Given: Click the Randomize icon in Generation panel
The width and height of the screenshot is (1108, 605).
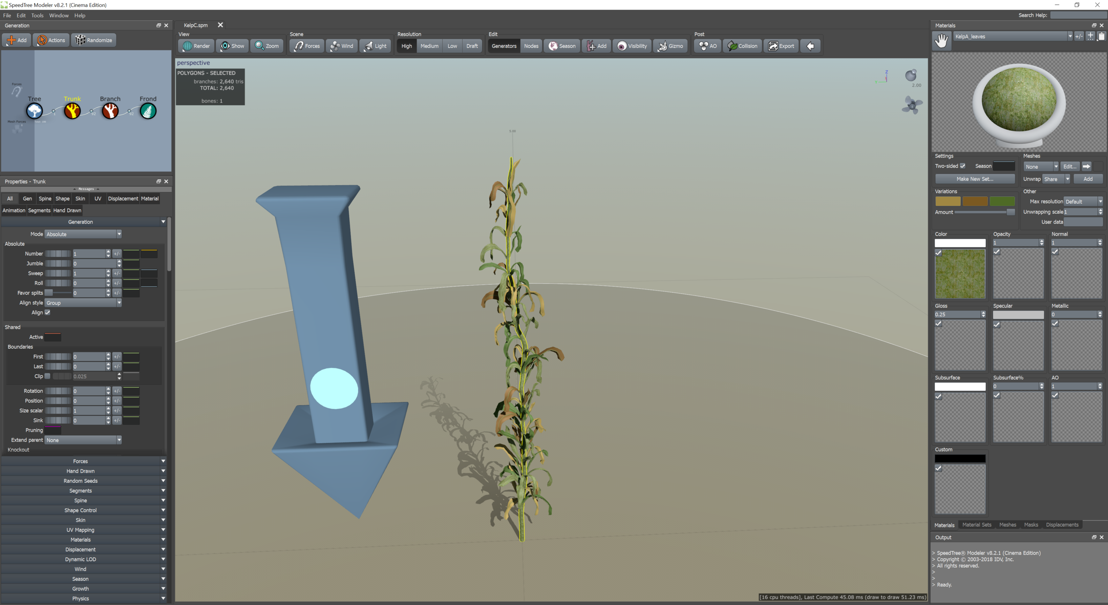Looking at the screenshot, I should tap(94, 40).
